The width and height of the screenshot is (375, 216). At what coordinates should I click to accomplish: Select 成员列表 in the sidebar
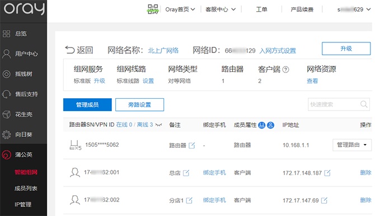(x=26, y=188)
